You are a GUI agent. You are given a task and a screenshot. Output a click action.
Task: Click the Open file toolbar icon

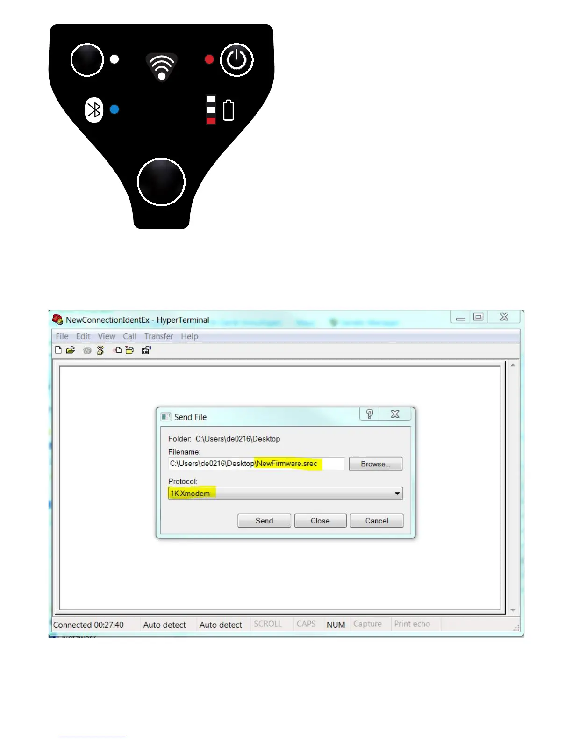(x=71, y=350)
